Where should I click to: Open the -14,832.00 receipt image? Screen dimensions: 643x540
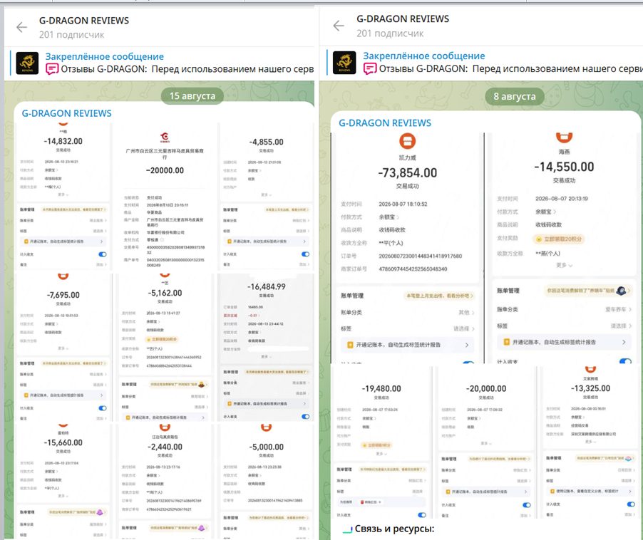63,197
